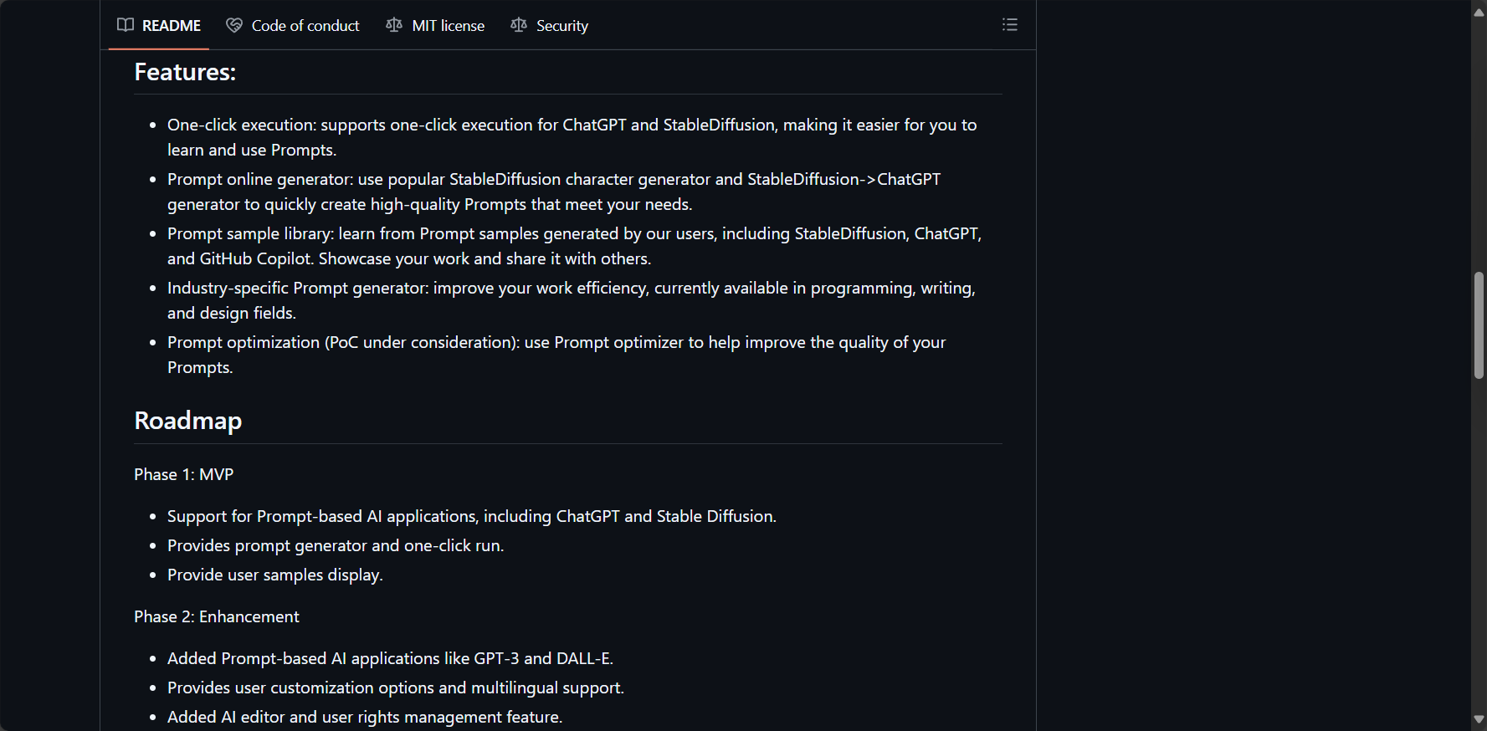Switch to the Security tab
Screen dimensions: 1487x731
tap(550, 25)
